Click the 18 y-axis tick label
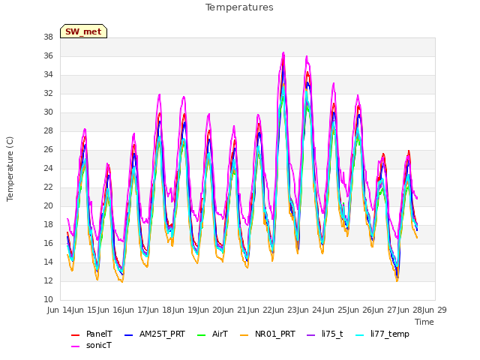 [48, 224]
